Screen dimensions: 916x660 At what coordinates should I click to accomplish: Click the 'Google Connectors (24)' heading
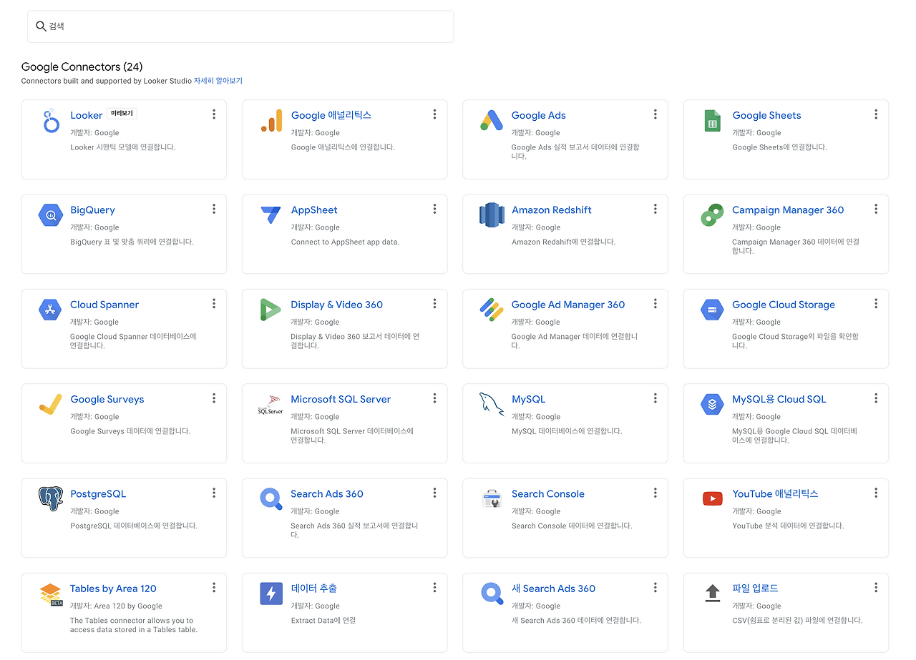[x=82, y=67]
